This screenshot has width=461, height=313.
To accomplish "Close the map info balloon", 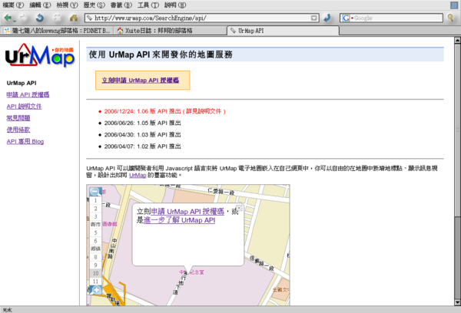I will point(239,208).
